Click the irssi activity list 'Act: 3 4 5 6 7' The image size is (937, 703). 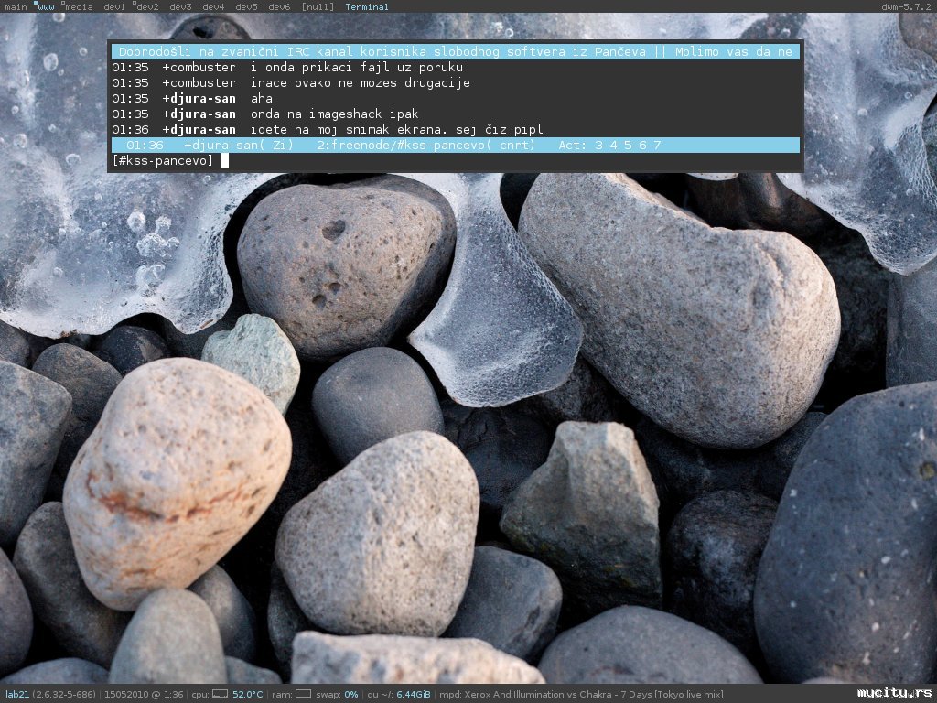tap(609, 146)
